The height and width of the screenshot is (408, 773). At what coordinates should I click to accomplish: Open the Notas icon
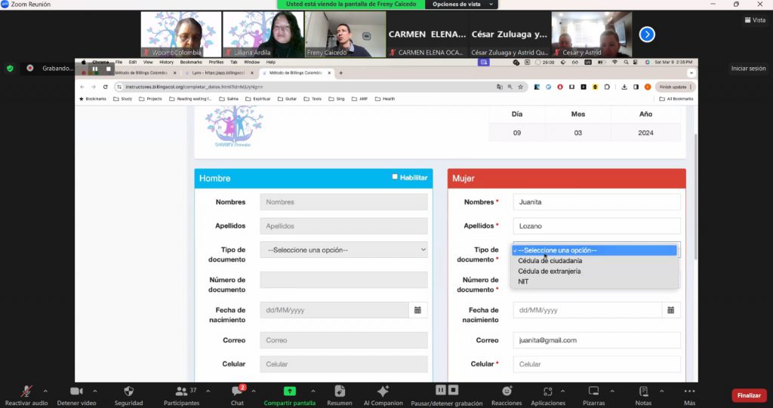point(643,391)
